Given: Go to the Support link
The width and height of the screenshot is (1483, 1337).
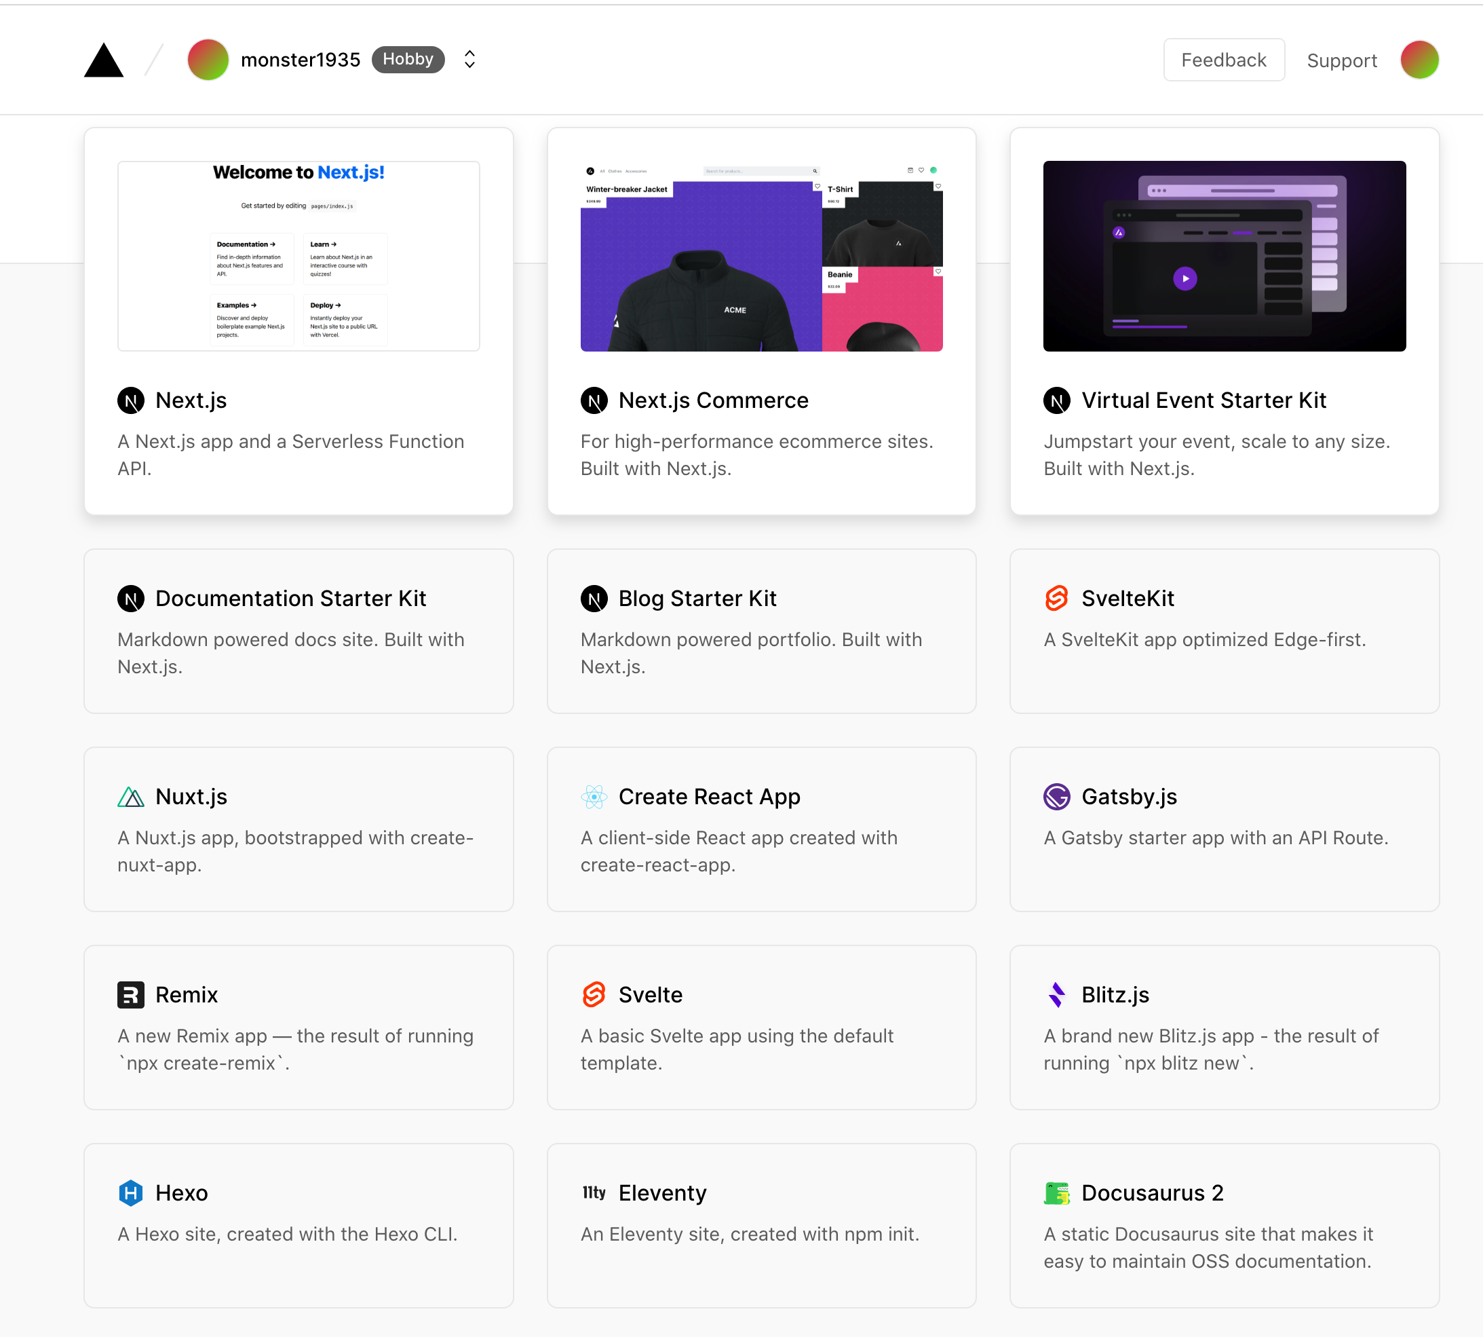Looking at the screenshot, I should pos(1342,60).
